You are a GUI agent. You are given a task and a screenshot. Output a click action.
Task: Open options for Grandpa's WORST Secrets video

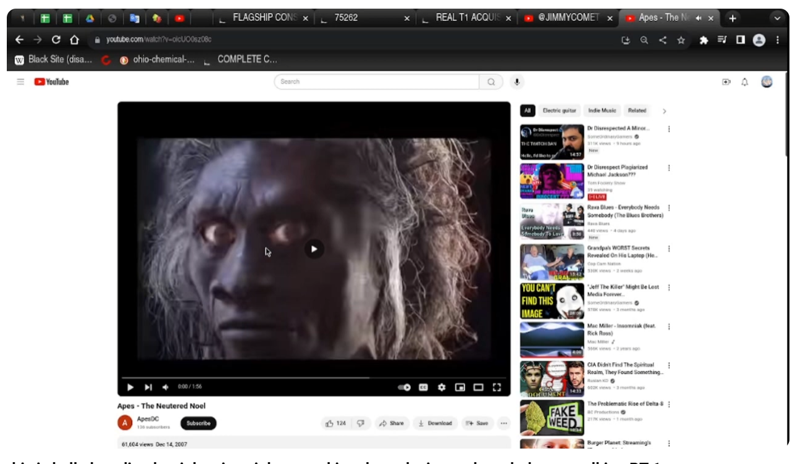668,249
